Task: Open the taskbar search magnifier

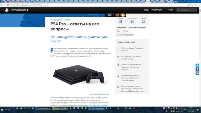Action: point(6,110)
